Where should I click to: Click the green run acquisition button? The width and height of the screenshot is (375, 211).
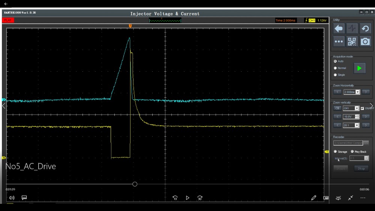coord(359,68)
